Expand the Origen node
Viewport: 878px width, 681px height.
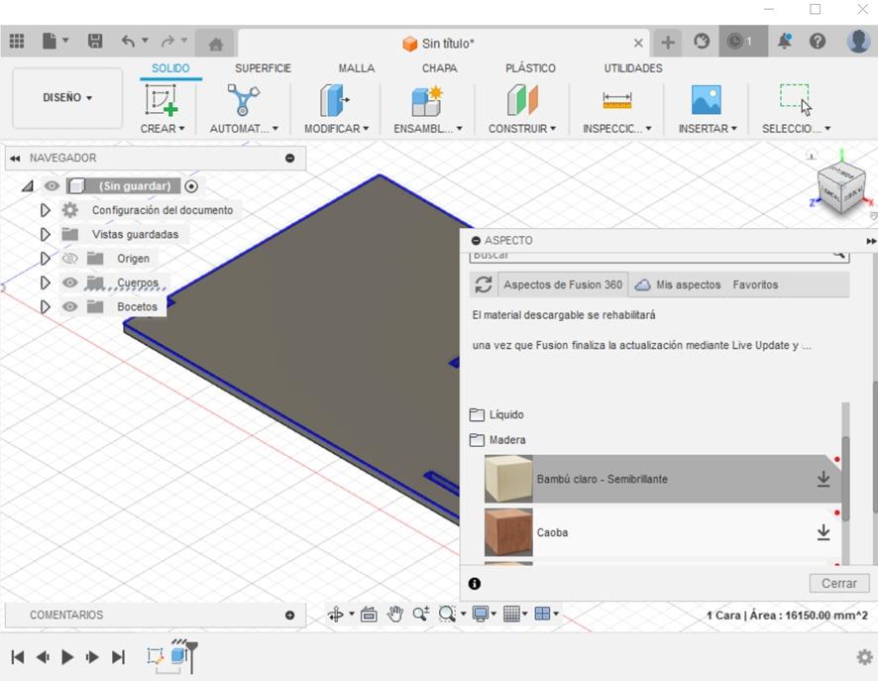click(45, 258)
